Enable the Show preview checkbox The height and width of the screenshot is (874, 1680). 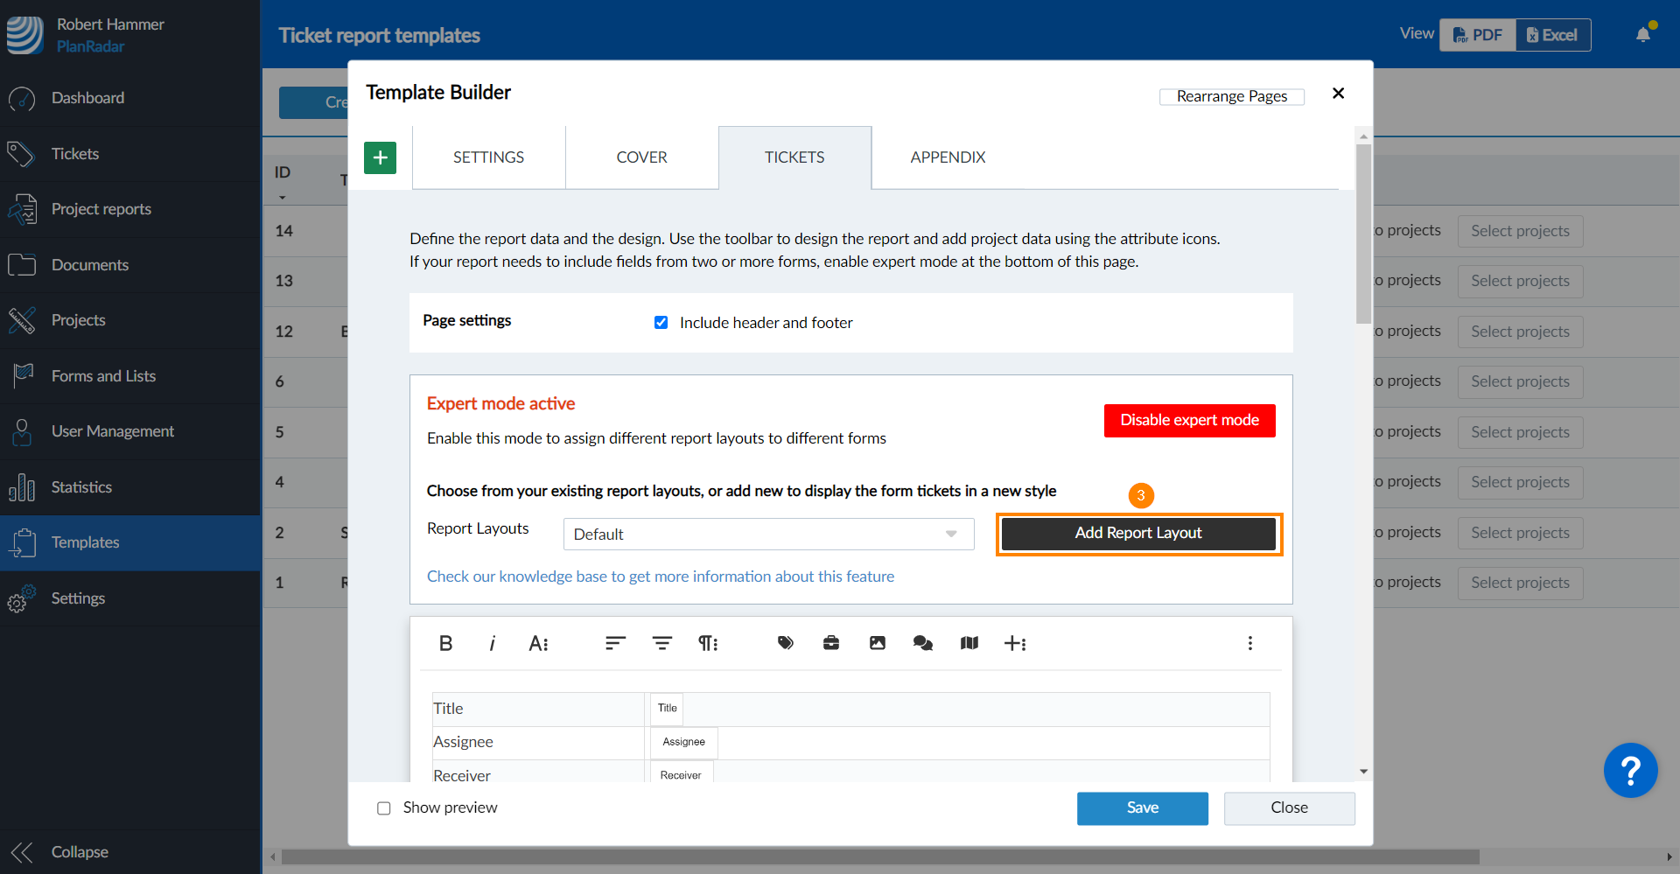tap(384, 808)
